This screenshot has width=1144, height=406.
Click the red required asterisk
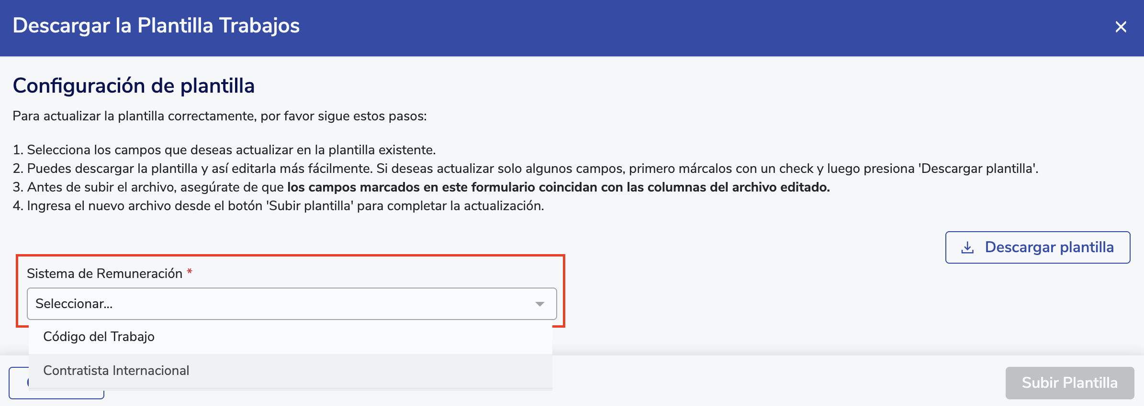pos(190,272)
